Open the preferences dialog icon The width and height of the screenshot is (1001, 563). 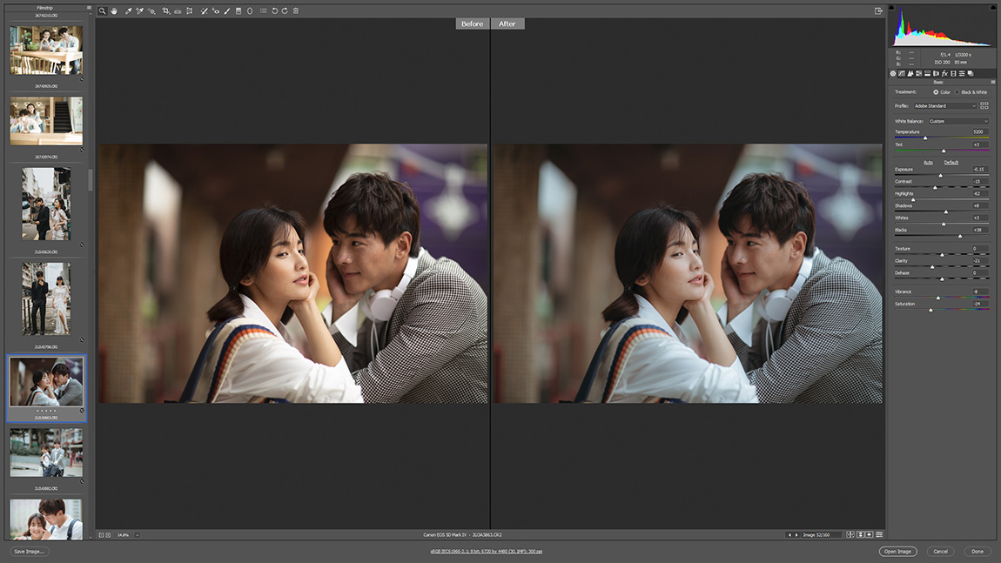(x=263, y=10)
